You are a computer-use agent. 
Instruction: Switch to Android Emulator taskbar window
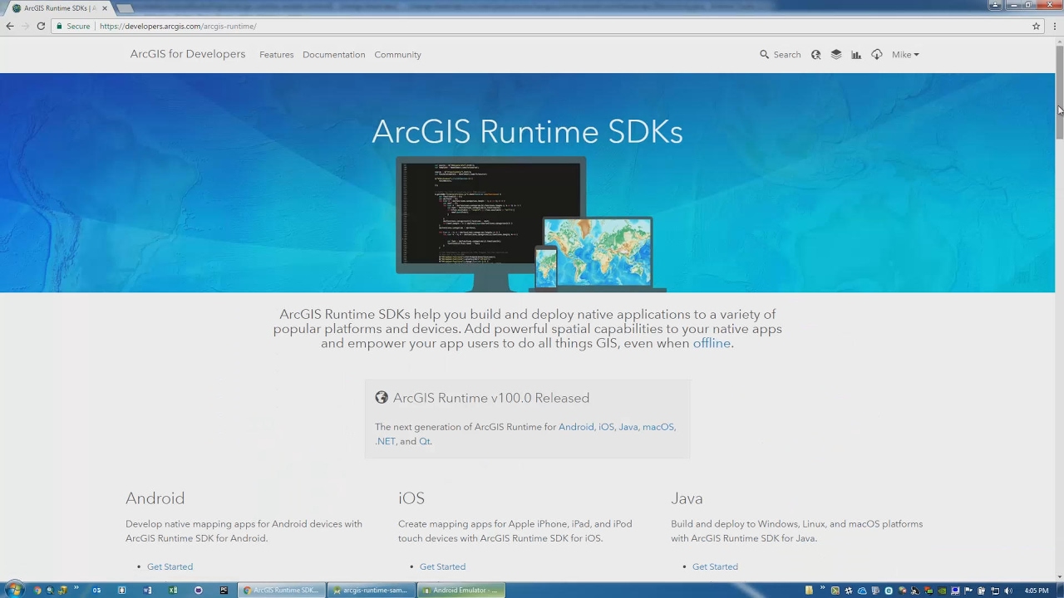(461, 591)
